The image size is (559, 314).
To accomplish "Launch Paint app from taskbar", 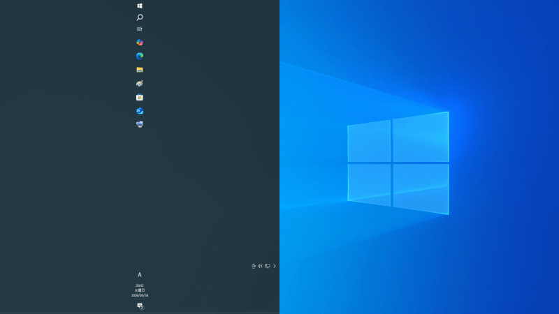I will [140, 83].
